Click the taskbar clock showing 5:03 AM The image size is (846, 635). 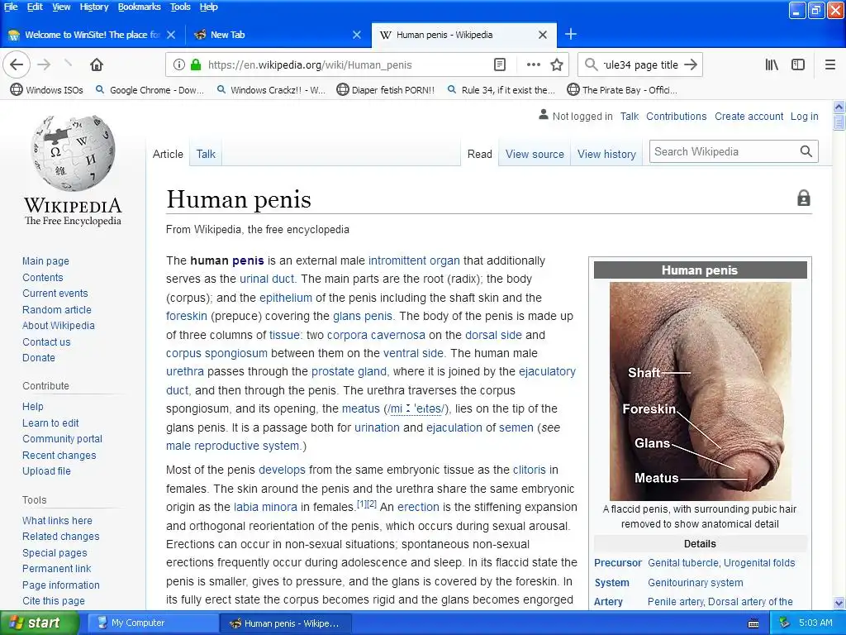click(815, 623)
